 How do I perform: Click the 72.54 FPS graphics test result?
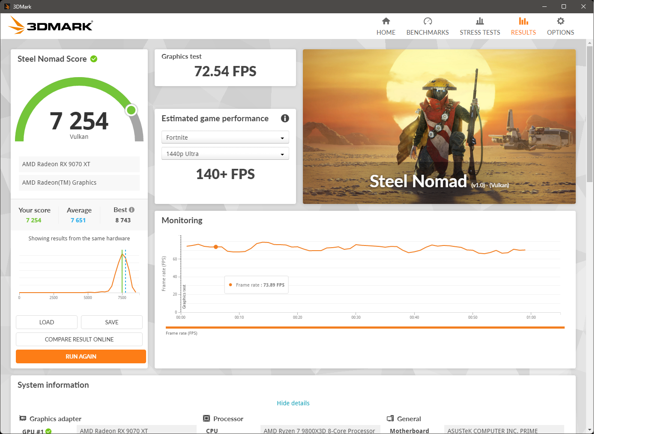(x=225, y=71)
